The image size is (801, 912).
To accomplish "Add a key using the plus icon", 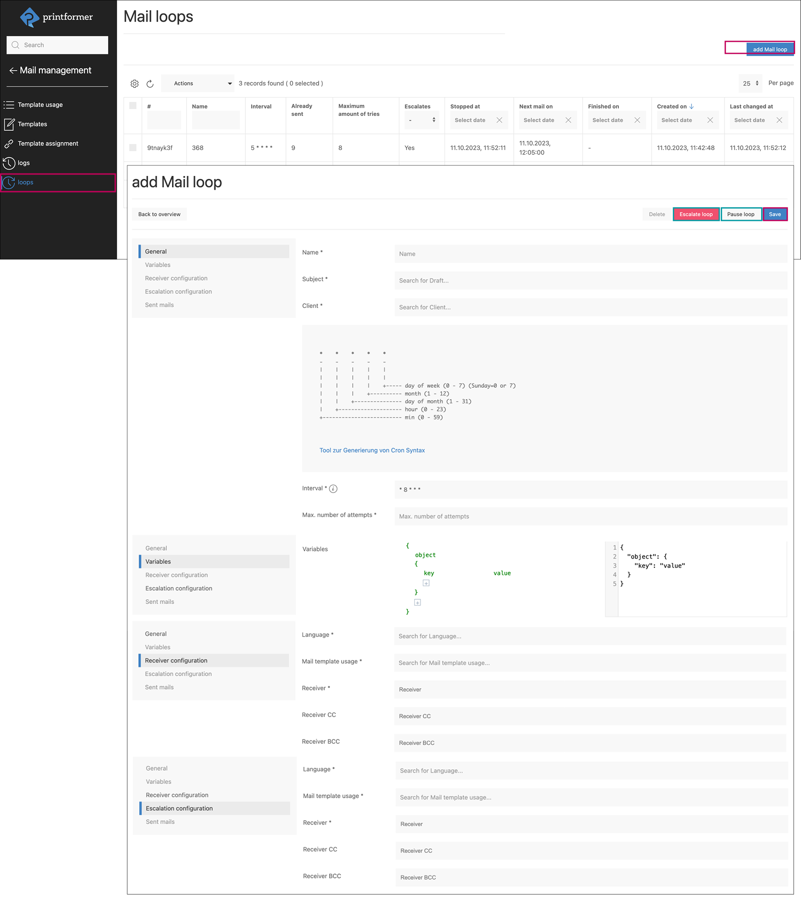I will tap(426, 583).
